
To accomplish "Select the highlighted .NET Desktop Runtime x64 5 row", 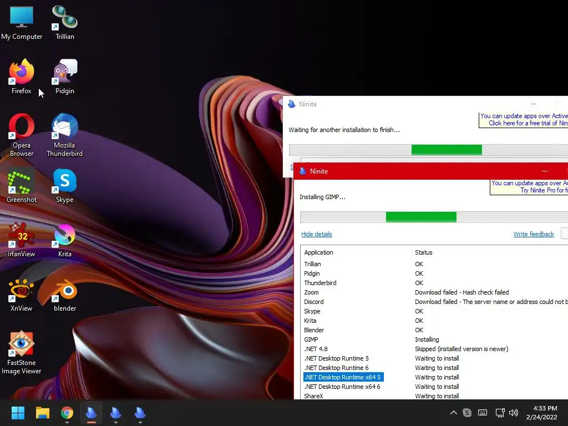I will [434, 377].
